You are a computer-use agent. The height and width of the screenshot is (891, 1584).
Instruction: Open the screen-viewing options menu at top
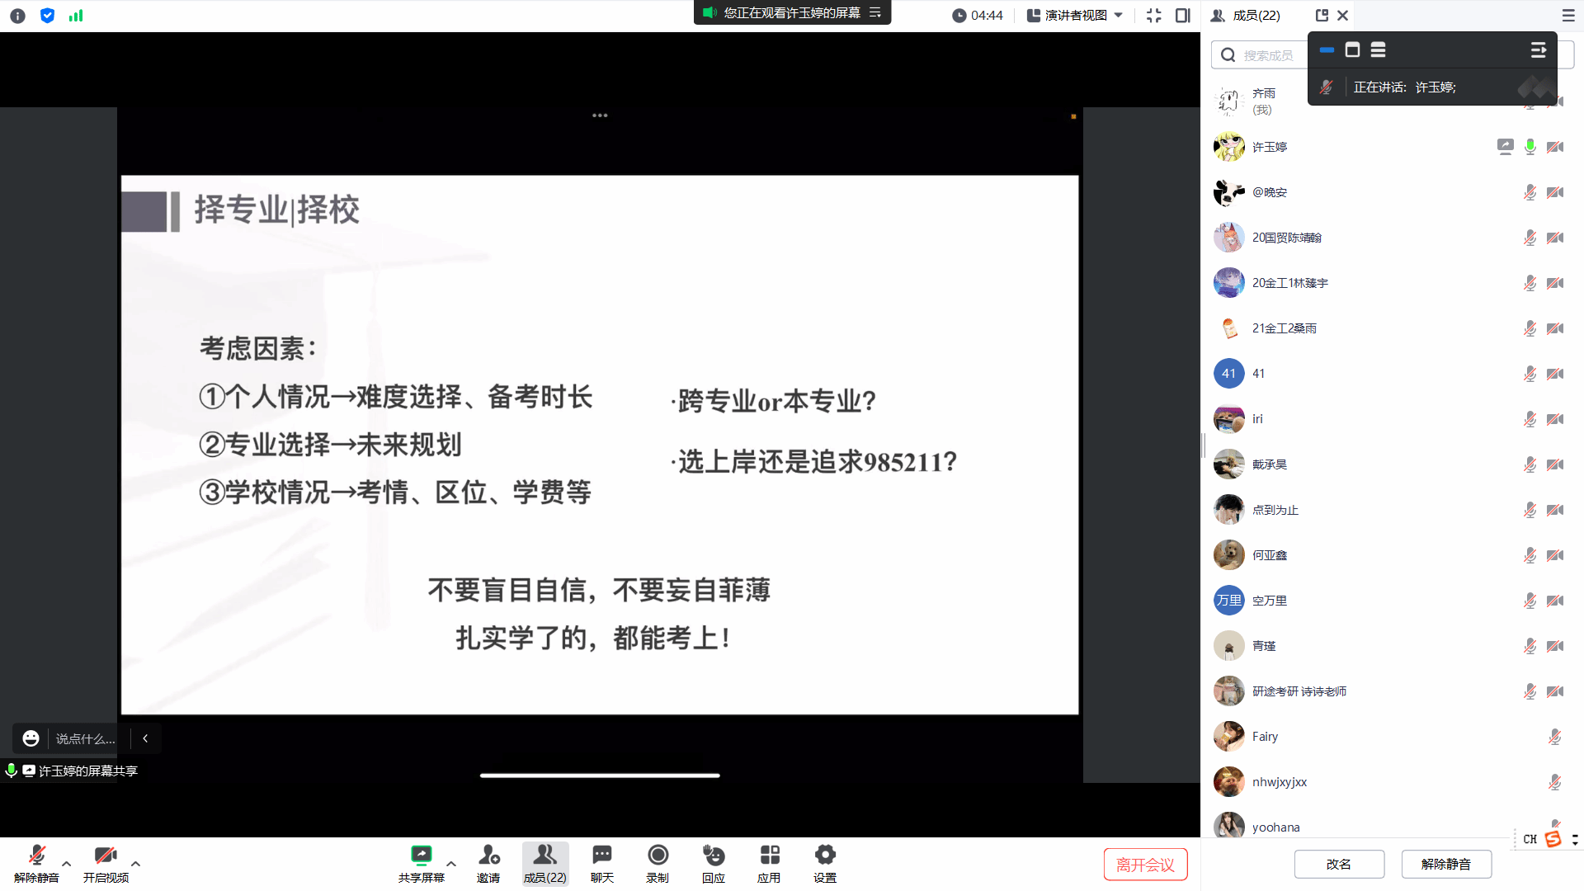point(875,12)
